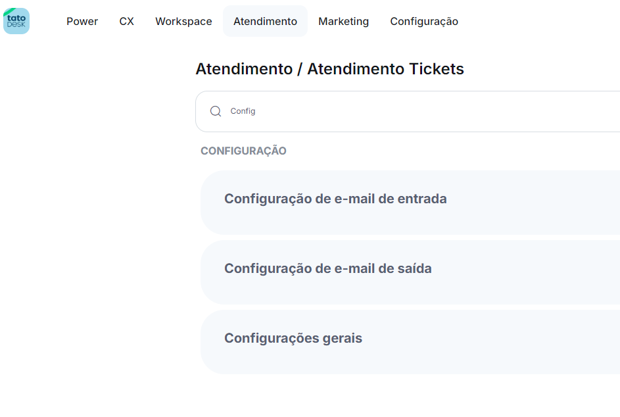This screenshot has height=417, width=620.
Task: Select the highlighted Atendimento nav tab
Action: click(265, 21)
